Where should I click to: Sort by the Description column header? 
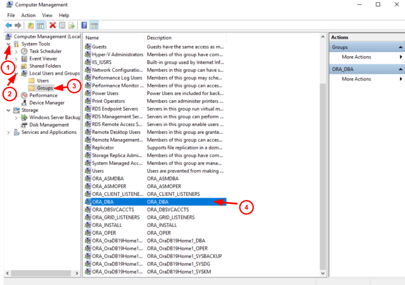pos(185,37)
